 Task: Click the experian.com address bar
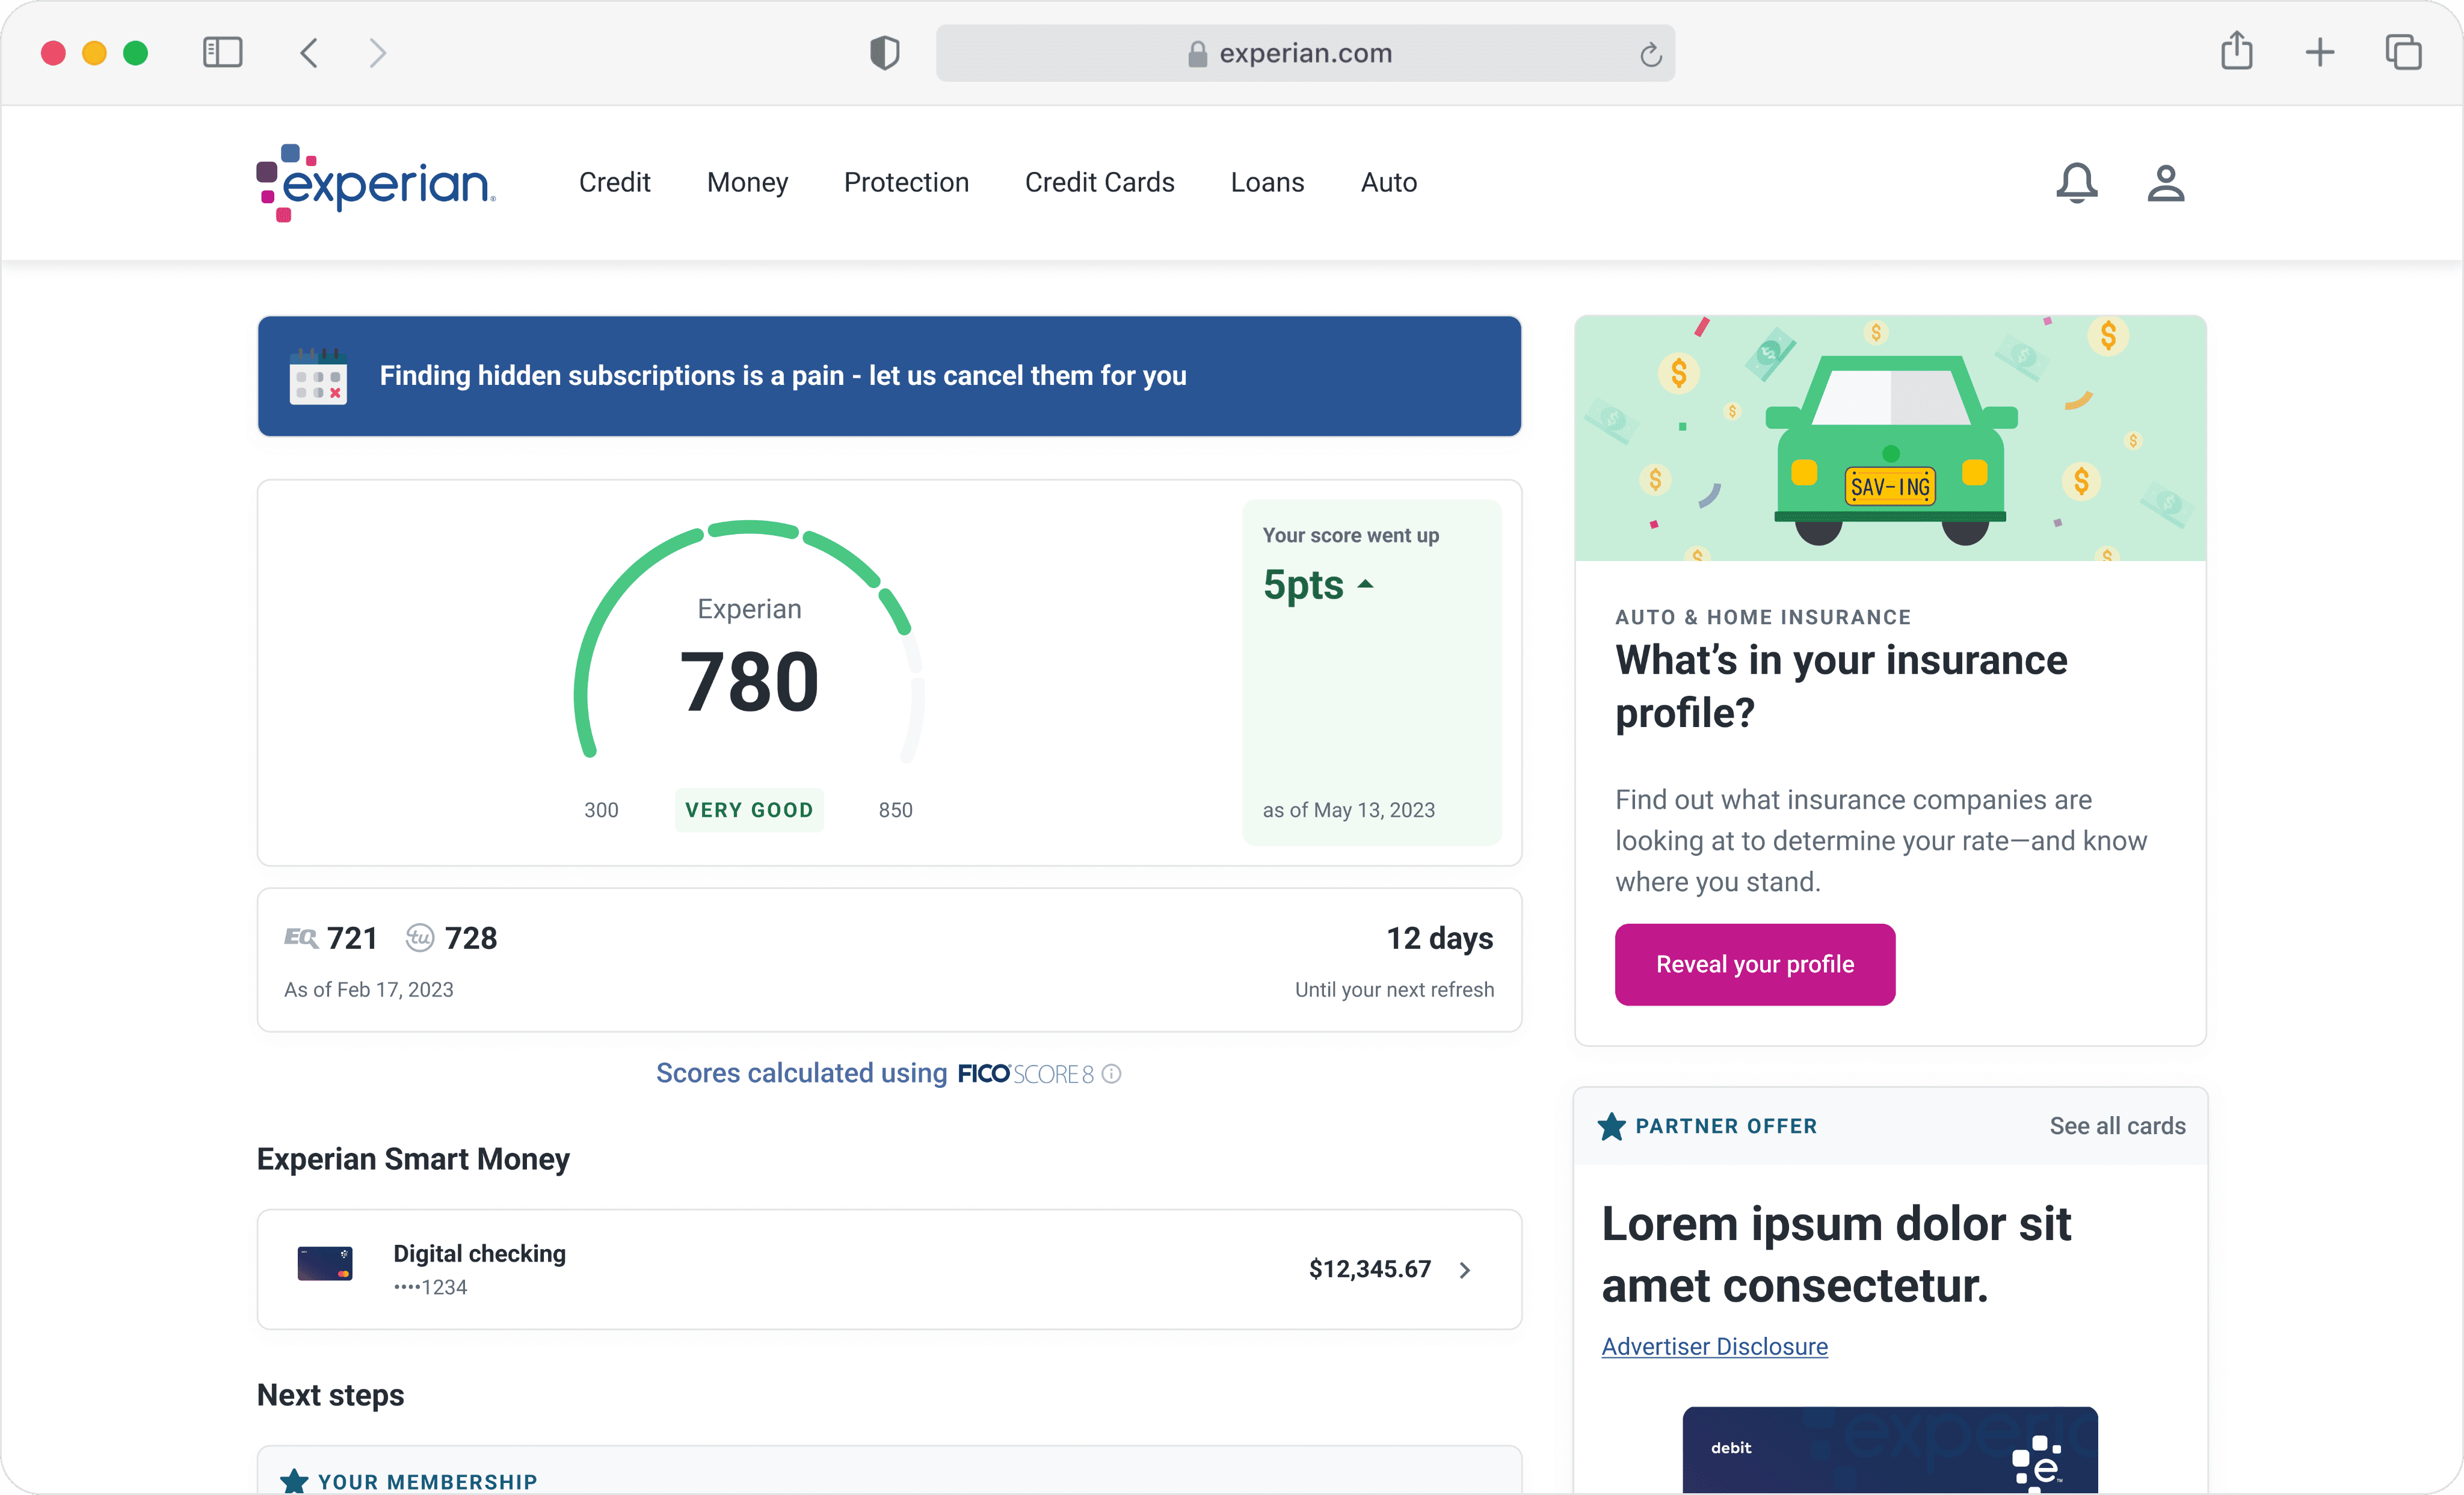pos(1304,53)
